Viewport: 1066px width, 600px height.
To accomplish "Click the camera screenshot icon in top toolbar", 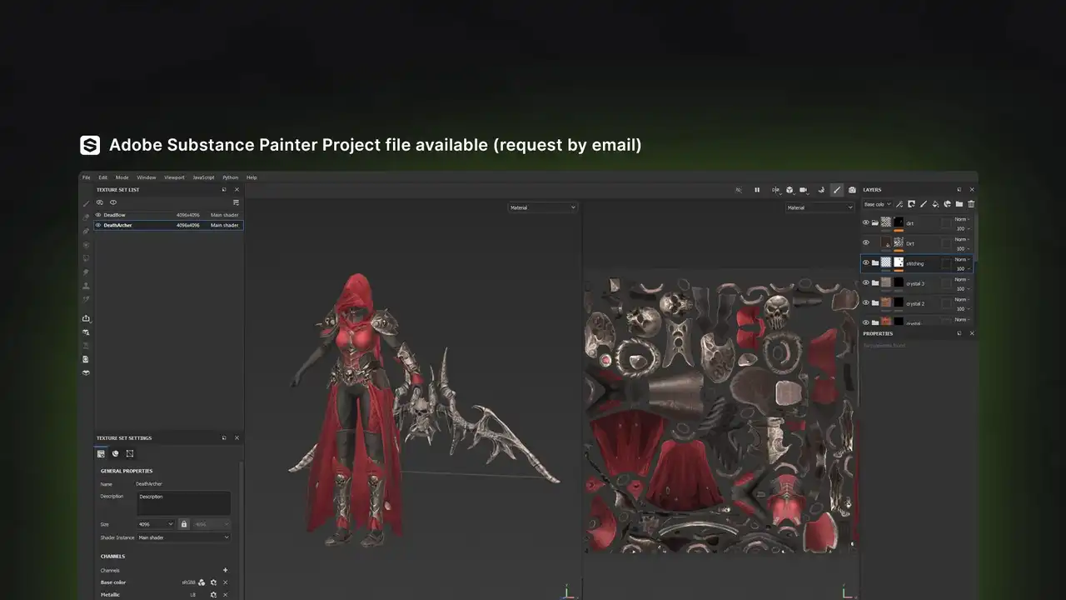I will pos(852,190).
